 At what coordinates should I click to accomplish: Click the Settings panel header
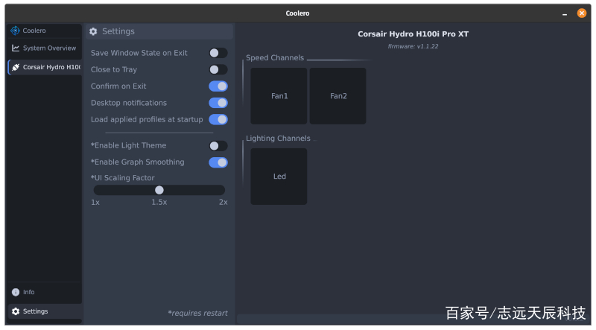tap(159, 31)
